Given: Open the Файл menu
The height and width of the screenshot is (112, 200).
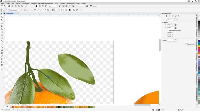Looking at the screenshot, I should (x=2, y=3).
